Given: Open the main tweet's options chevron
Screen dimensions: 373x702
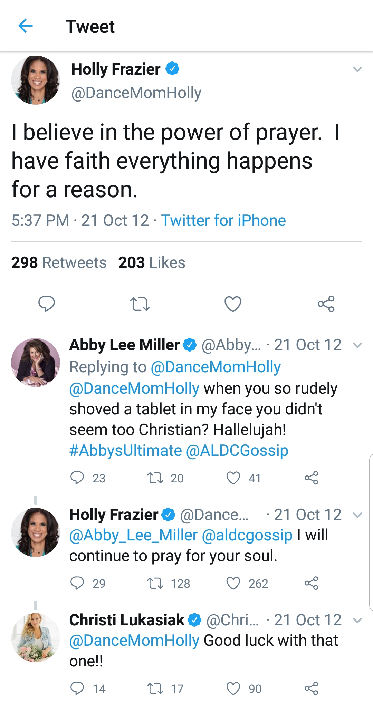Looking at the screenshot, I should 357,69.
